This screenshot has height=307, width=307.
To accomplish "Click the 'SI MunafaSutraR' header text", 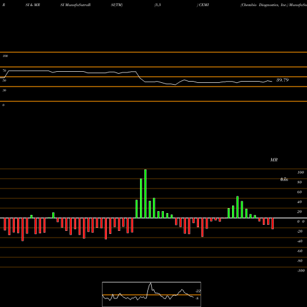I will pyautogui.click(x=76, y=5).
